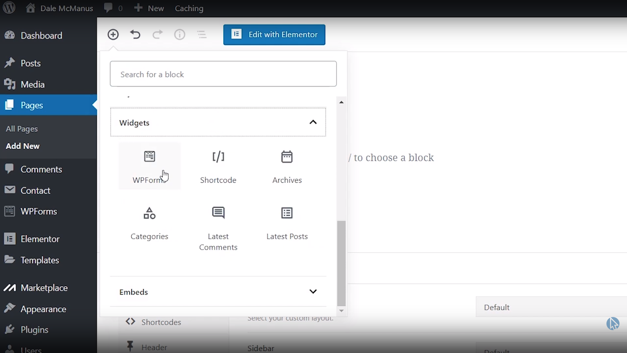Open Marketplace in sidebar
627x353 pixels.
48,287
